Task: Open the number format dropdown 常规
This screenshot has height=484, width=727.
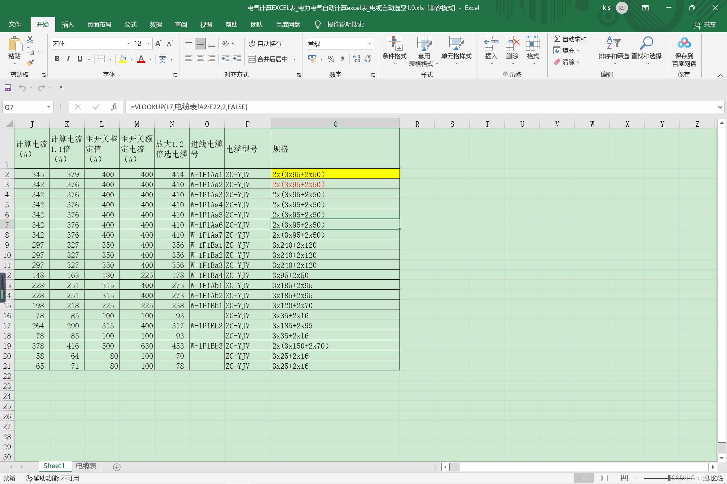Action: click(369, 43)
